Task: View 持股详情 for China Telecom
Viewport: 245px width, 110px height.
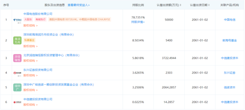Action: coord(138,22)
